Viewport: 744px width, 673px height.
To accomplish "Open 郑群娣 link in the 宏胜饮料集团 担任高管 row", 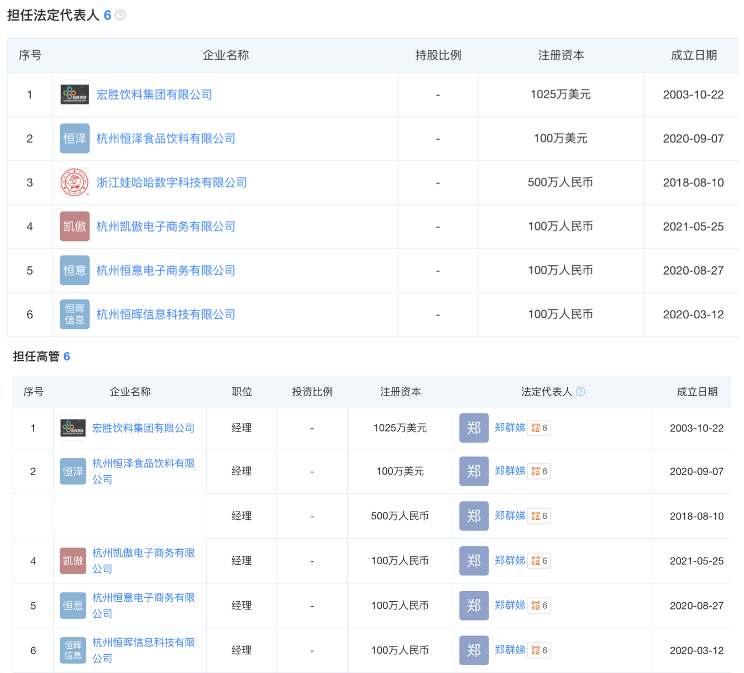I will (x=510, y=428).
